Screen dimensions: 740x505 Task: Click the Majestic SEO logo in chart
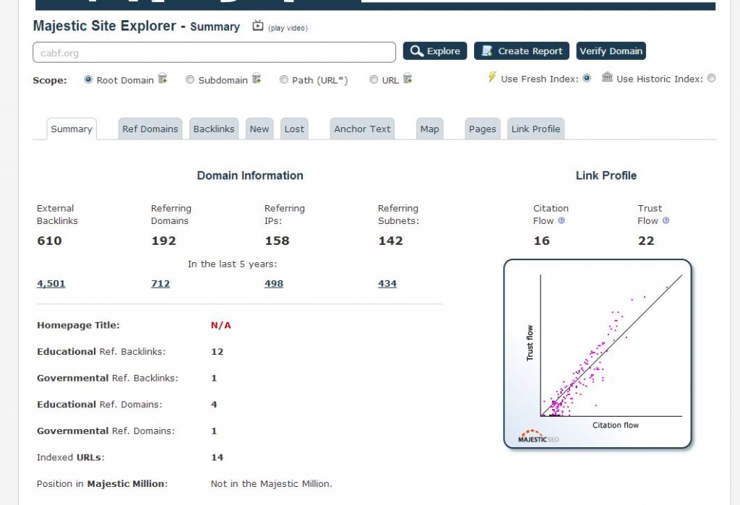(538, 436)
